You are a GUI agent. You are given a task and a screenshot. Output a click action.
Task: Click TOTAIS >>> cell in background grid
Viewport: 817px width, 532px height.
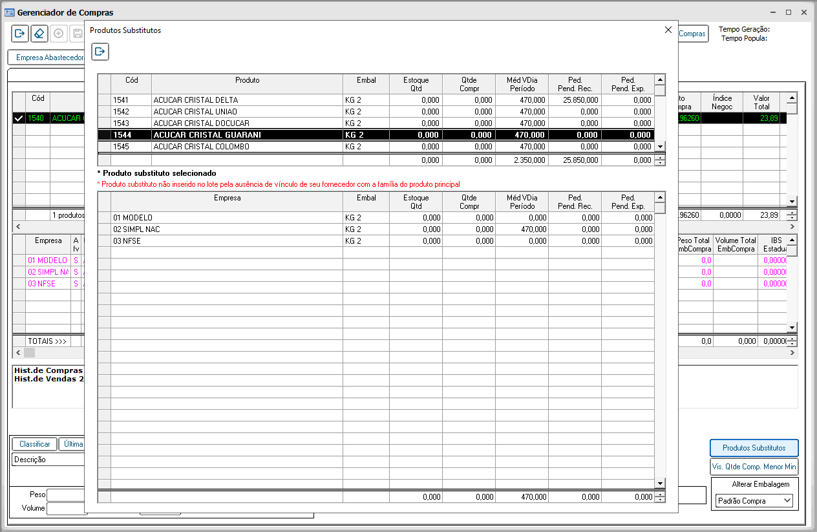[48, 341]
